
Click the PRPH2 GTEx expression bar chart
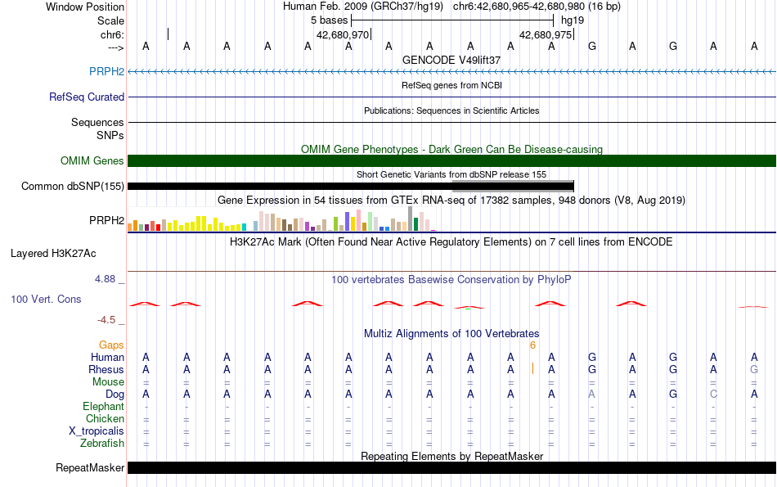point(281,219)
